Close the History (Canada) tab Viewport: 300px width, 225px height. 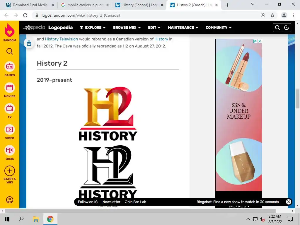coord(162,5)
